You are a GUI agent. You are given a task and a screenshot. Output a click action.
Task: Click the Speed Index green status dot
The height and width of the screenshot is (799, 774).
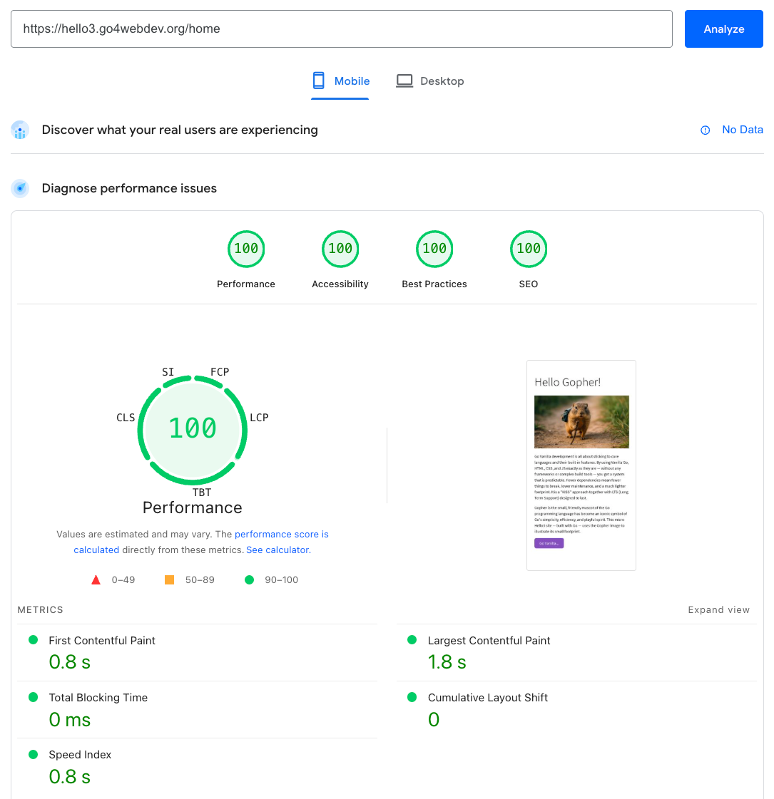coord(33,754)
